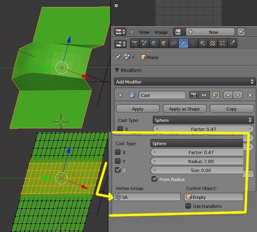Click the green Y axis handle in bottom viewport
Screen dimensions: 257x232
46,178
